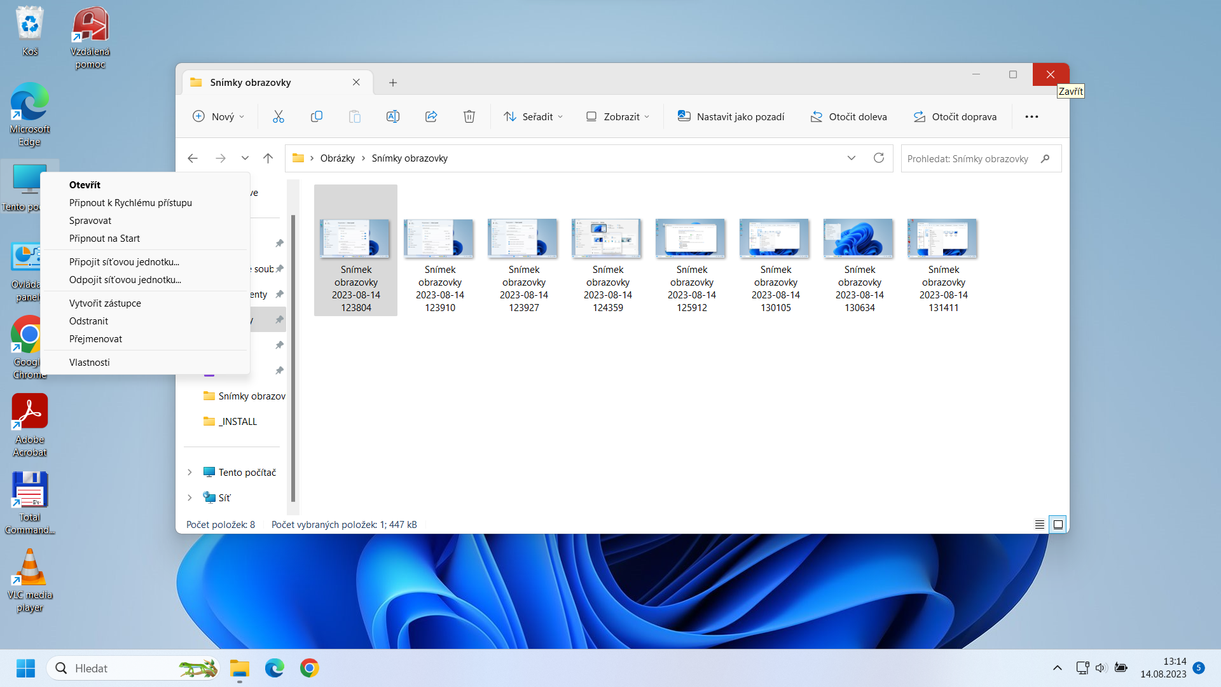Switch to large thumbnails view icon
The height and width of the screenshot is (687, 1221).
(1058, 525)
